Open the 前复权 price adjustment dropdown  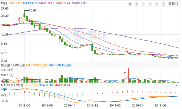173,4
